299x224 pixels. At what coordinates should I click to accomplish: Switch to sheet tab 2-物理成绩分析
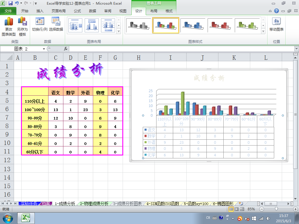point(94,204)
